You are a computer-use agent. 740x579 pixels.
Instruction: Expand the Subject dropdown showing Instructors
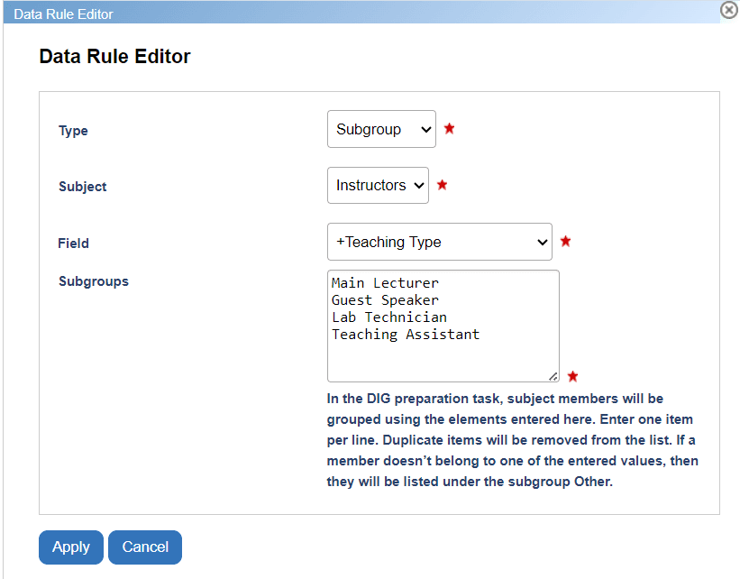coord(378,186)
